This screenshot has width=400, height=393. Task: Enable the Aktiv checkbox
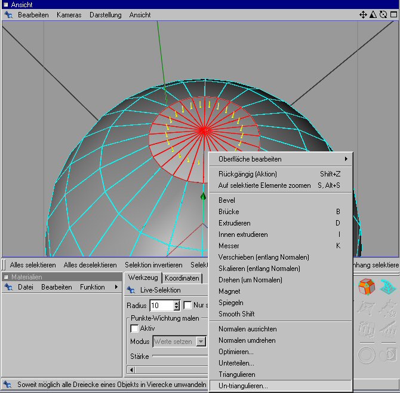[x=134, y=328]
